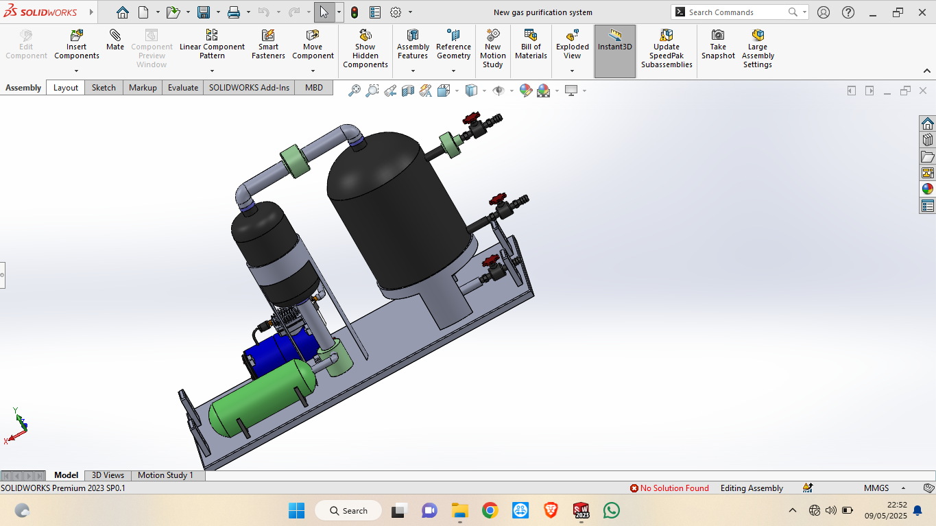Expand the New document dropdown arrow
Viewport: 936px width, 526px height.
[x=158, y=12]
